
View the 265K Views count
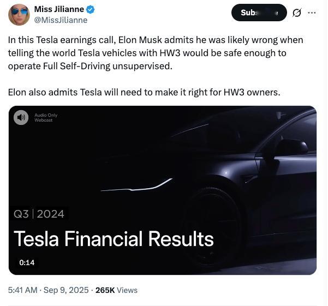116,290
